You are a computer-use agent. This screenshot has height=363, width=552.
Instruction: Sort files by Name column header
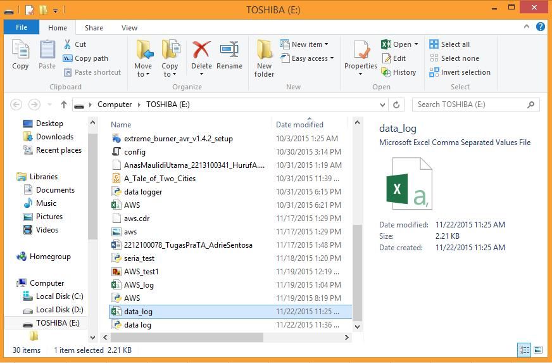[121, 125]
